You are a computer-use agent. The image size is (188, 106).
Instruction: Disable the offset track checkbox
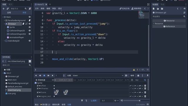coord(38,86)
